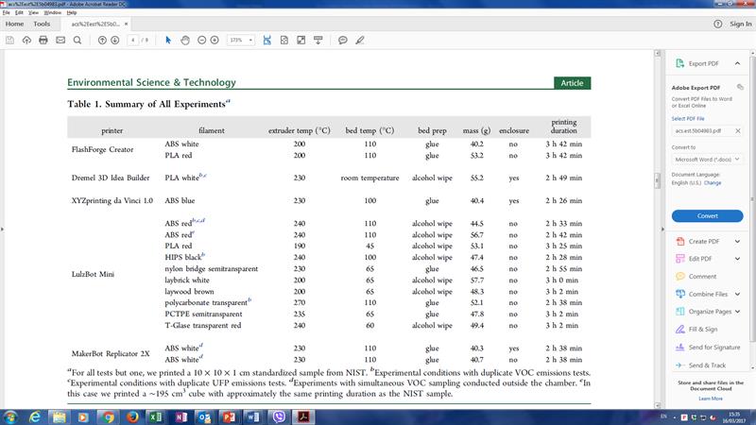
Task: Click the cloud upload icon
Action: (26, 41)
